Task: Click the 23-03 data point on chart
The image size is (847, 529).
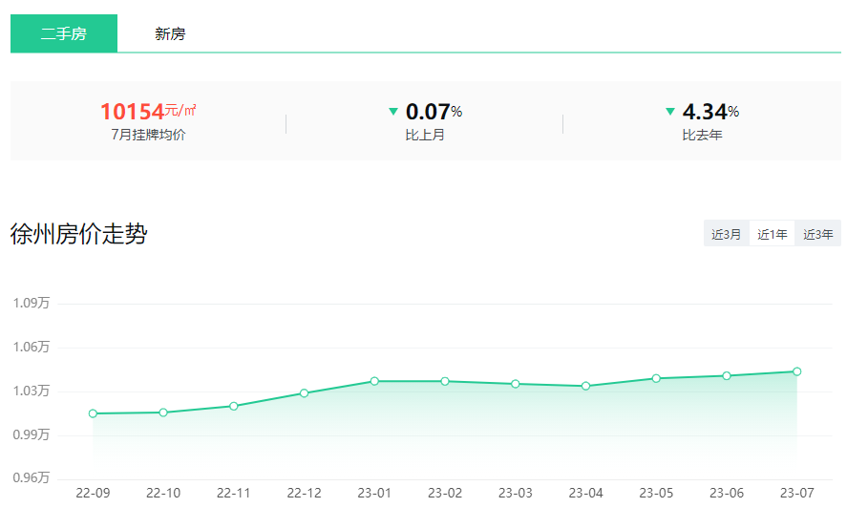Action: coord(516,384)
